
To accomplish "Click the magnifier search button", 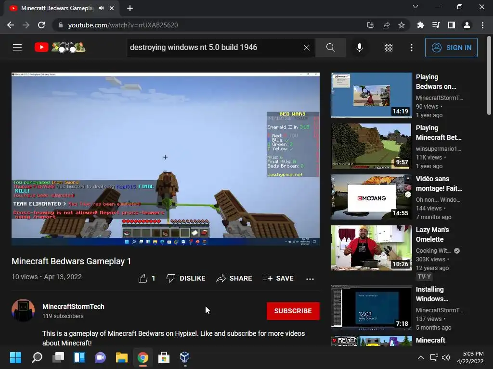I will [x=330, y=48].
